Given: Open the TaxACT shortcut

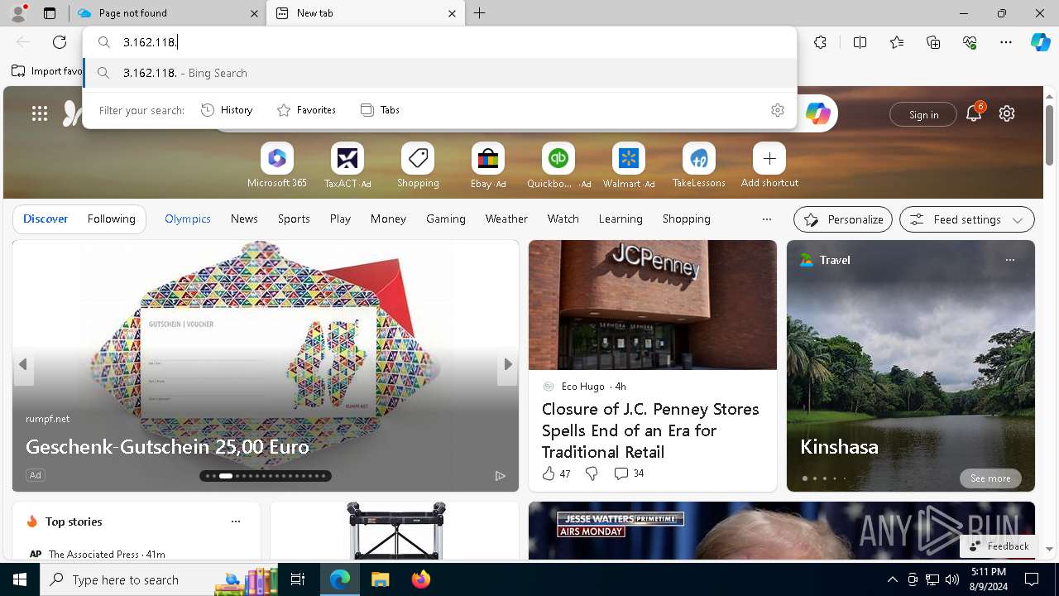Looking at the screenshot, I should [347, 166].
